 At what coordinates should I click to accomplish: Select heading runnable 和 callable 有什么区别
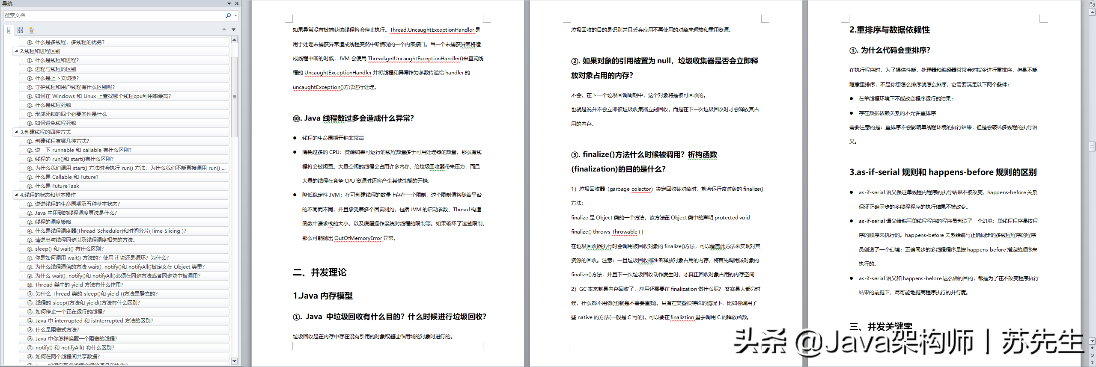click(x=124, y=150)
